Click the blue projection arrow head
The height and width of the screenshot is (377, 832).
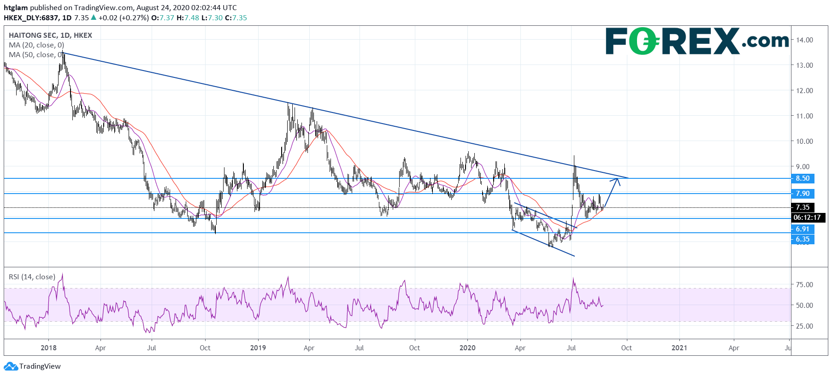coord(615,182)
